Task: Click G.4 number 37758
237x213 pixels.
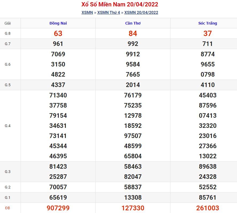Action: click(x=58, y=105)
